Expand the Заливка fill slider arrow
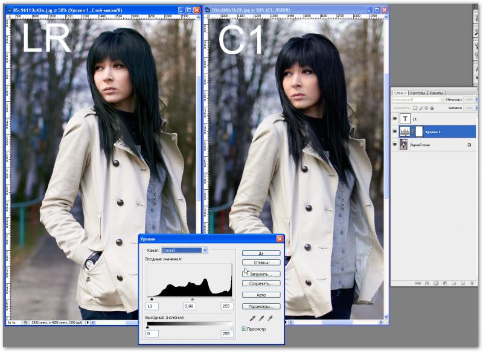 click(x=477, y=108)
